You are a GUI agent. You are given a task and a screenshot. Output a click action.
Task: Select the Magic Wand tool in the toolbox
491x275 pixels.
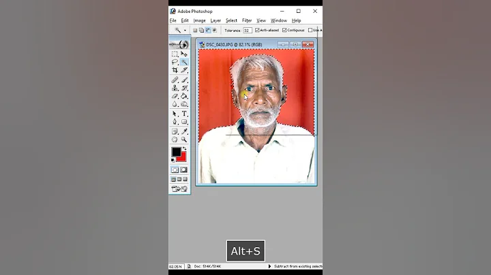(184, 62)
